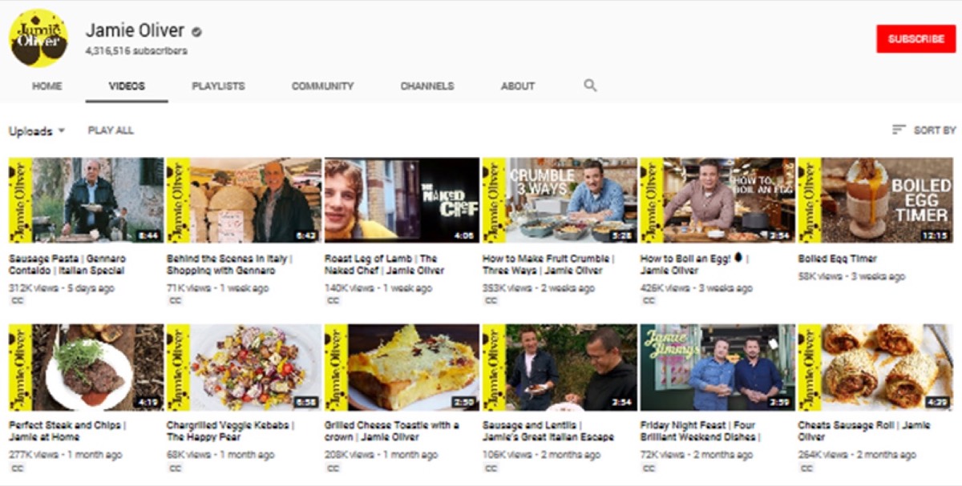Click CC badge under How to Boil an Egg

[649, 300]
